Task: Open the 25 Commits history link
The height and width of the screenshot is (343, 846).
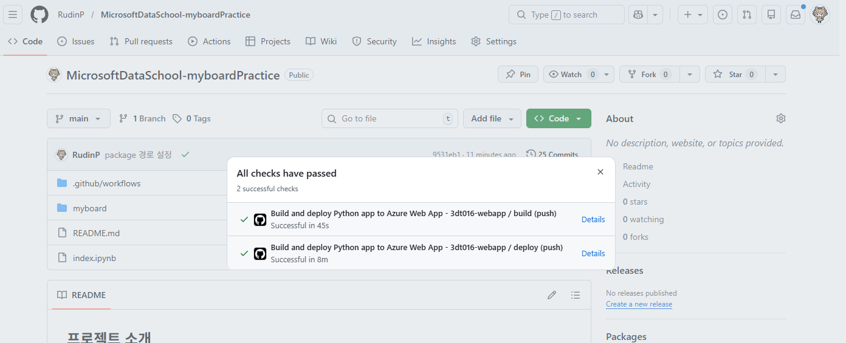Action: [x=552, y=154]
